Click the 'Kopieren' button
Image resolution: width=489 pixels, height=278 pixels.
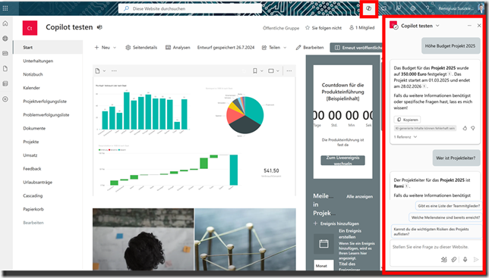tap(407, 120)
